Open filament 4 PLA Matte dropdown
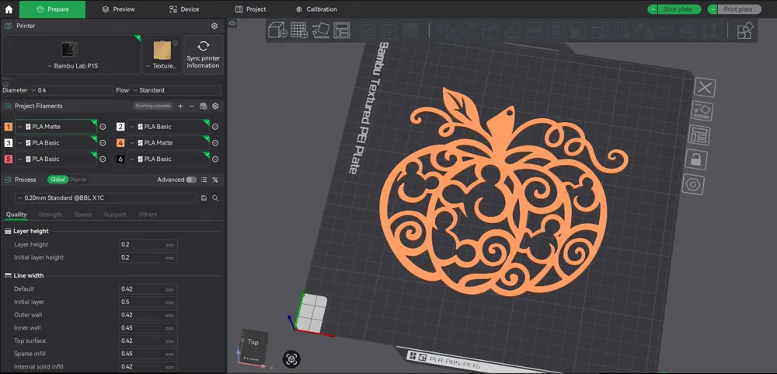This screenshot has height=374, width=777. tap(168, 143)
